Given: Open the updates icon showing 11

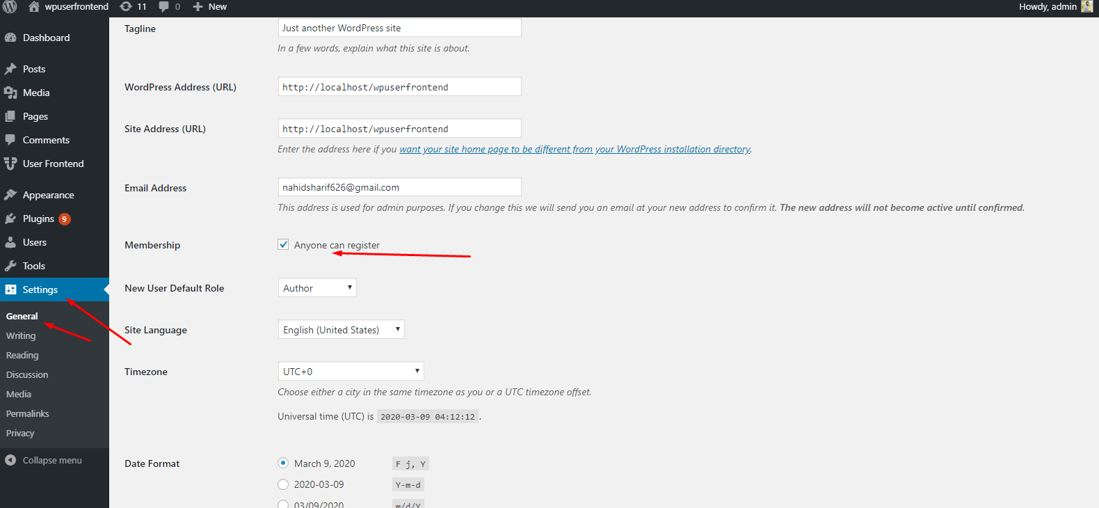Looking at the screenshot, I should 126,7.
